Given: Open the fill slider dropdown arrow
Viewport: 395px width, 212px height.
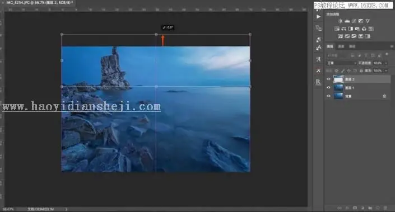Looking at the screenshot, I should point(386,71).
